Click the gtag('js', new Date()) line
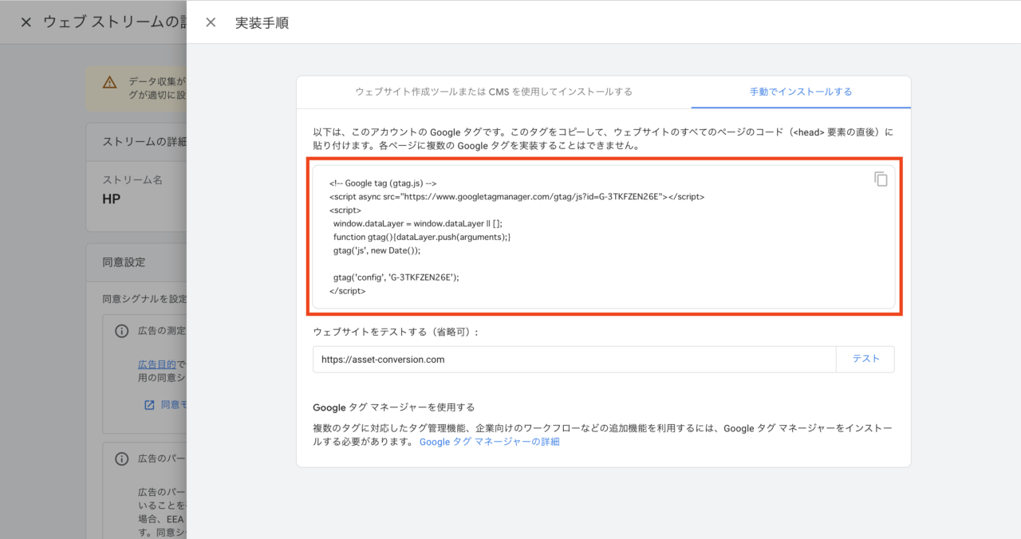Screen dimensions: 1021x539 (376, 250)
